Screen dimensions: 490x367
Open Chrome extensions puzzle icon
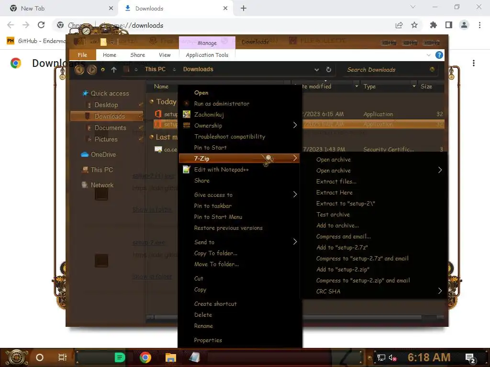click(433, 25)
